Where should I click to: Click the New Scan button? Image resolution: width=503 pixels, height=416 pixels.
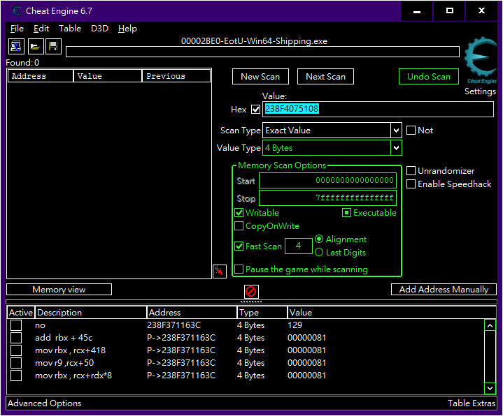(x=260, y=77)
